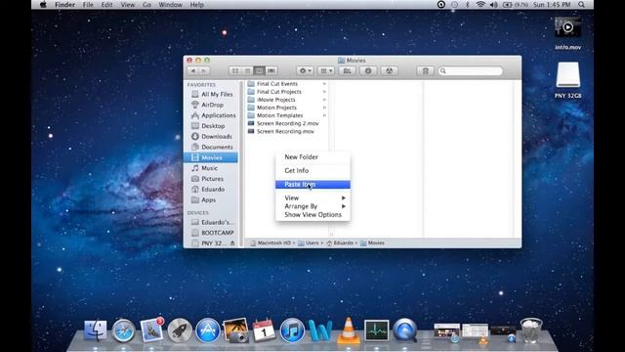Image resolution: width=625 pixels, height=352 pixels.
Task: Launch iTunes from the Dock
Action: [x=292, y=330]
